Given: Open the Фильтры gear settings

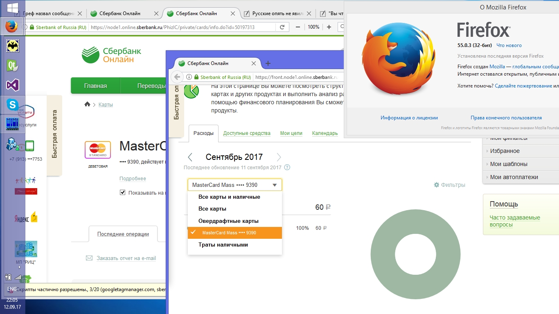Looking at the screenshot, I should point(449,185).
